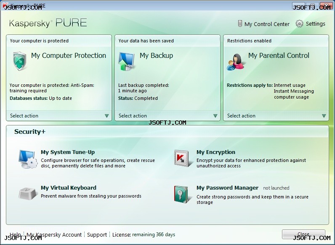Launch My Virtual Keyboard title
This screenshot has height=245, width=335.
point(69,188)
